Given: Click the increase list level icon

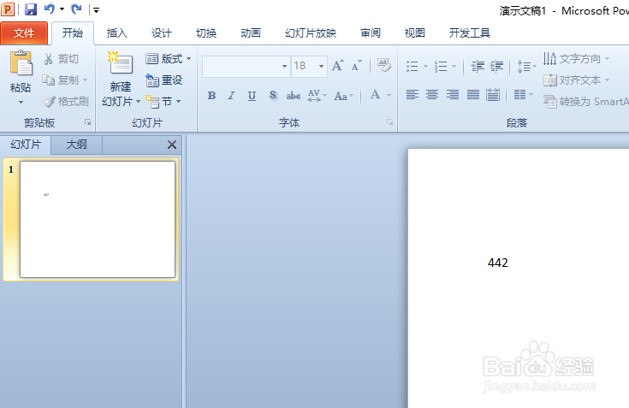Looking at the screenshot, I should pyautogui.click(x=496, y=66).
